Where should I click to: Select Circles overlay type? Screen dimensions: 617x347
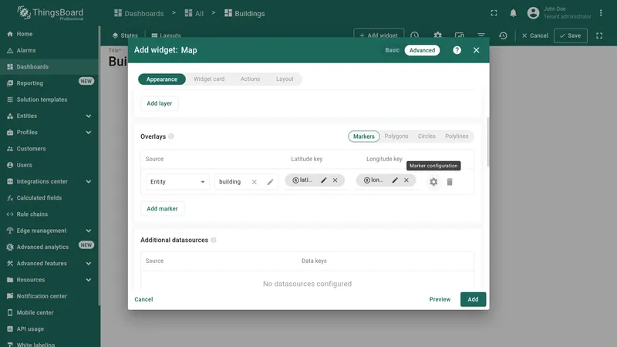427,136
